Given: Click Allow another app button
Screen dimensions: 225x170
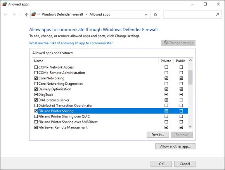Looking at the screenshot, I should click(175, 146).
